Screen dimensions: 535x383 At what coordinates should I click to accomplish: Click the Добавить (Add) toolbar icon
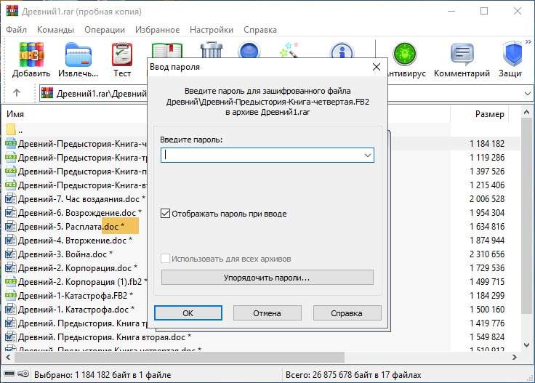(x=31, y=55)
